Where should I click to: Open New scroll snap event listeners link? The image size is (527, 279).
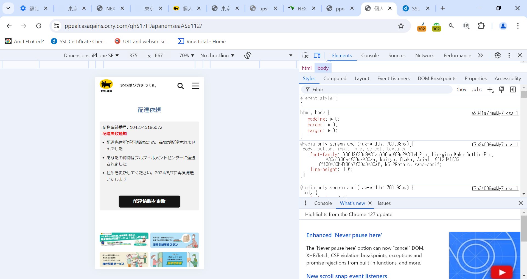(x=346, y=276)
